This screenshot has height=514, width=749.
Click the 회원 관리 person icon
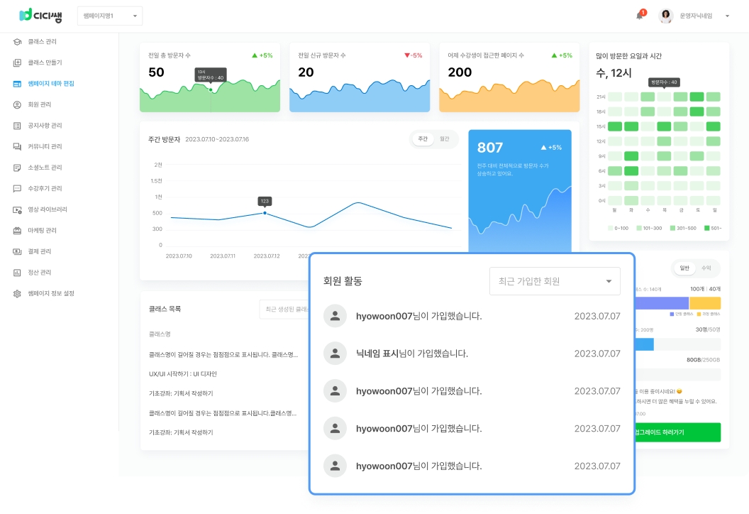tap(17, 104)
